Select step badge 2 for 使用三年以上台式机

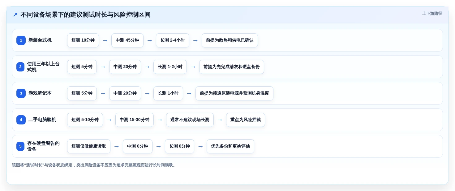click(x=20, y=67)
